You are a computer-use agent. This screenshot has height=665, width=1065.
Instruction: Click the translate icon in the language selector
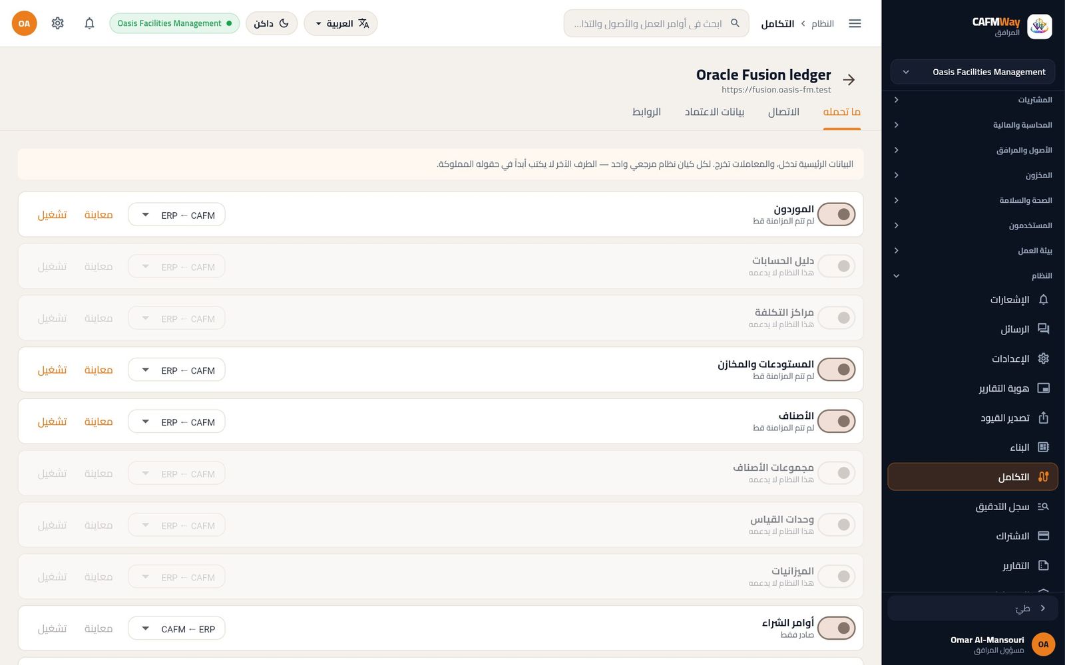click(363, 23)
